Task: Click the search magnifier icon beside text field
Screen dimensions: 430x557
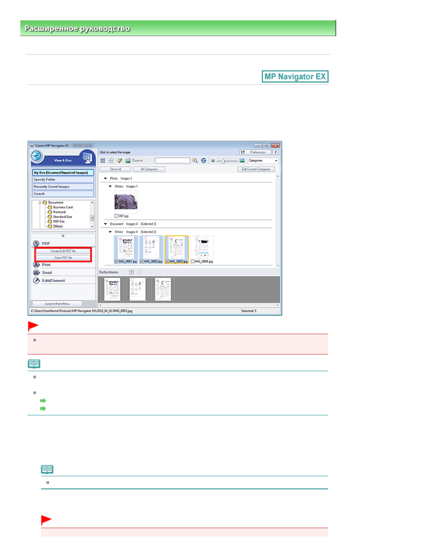Action: 195,161
